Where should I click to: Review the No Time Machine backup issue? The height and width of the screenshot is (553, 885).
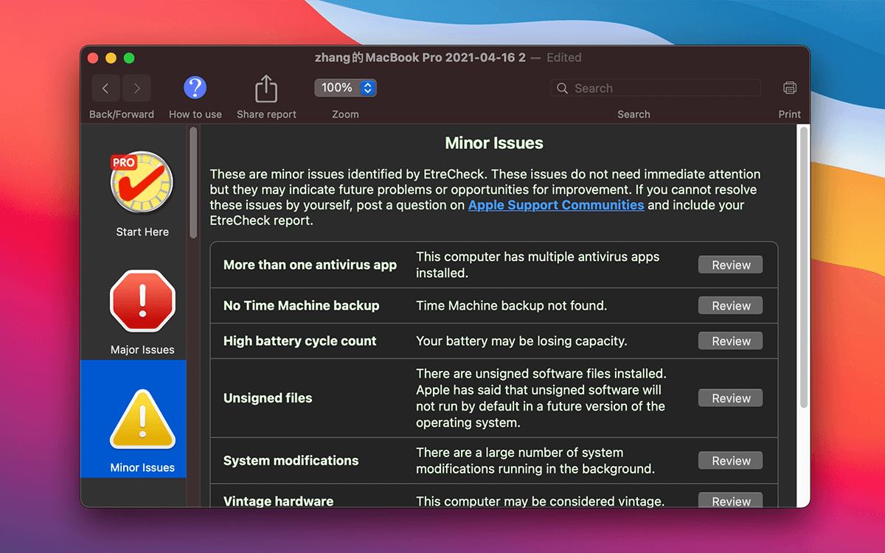(x=731, y=306)
